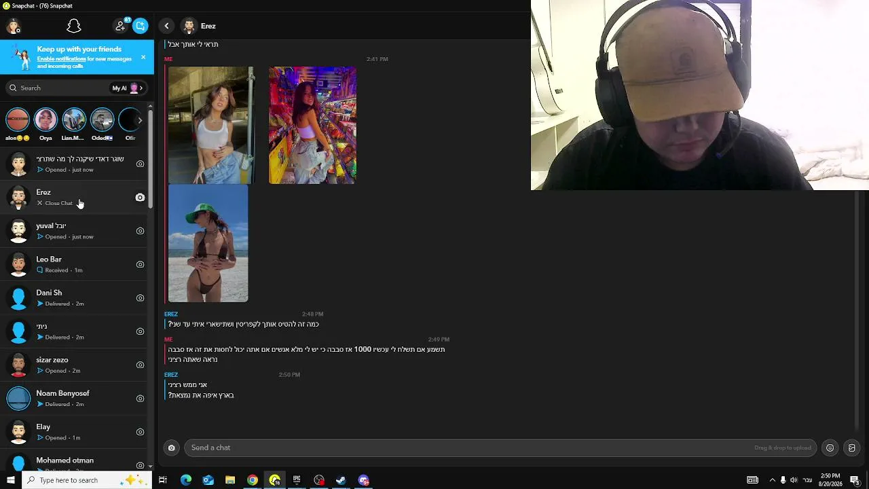The width and height of the screenshot is (869, 489).
Task: Start a new chat with the blue button
Action: 141,26
